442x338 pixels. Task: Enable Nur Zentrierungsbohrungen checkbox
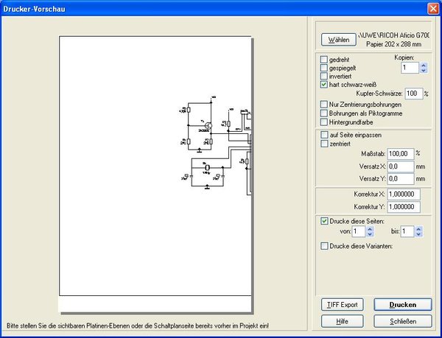(324, 105)
